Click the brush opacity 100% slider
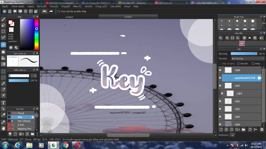This screenshot has height=149, width=266. coord(19,80)
